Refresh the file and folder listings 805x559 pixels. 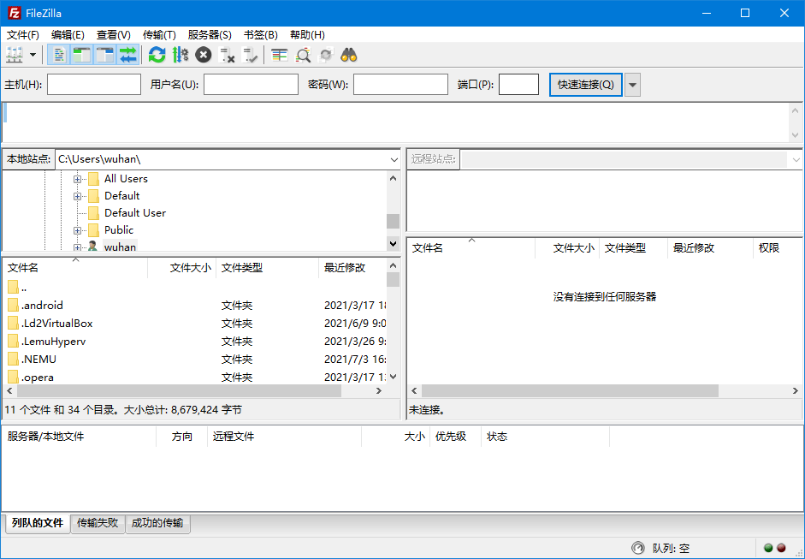point(157,54)
